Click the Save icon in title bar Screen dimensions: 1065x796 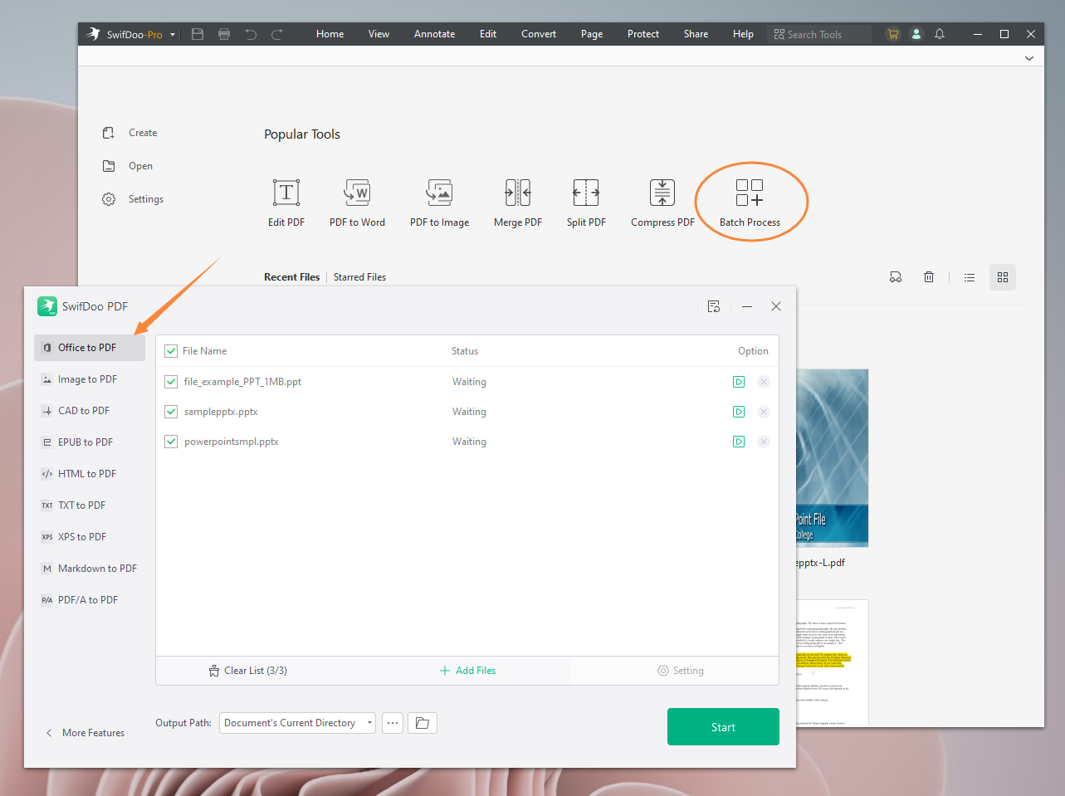[x=198, y=34]
